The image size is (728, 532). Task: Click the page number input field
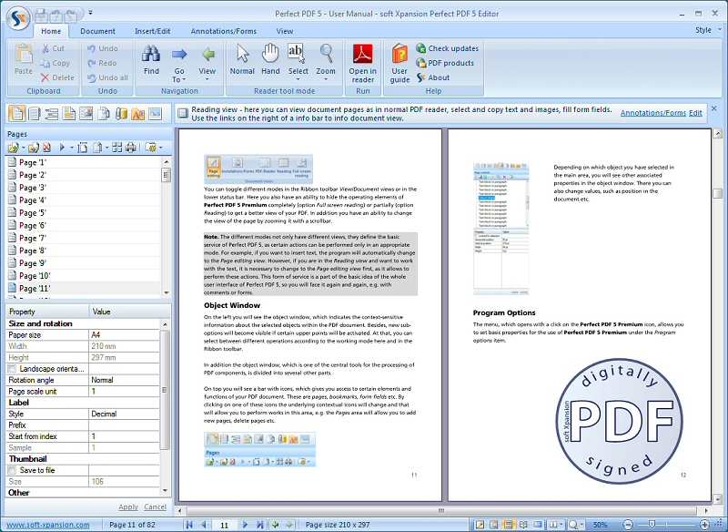pyautogui.click(x=224, y=525)
